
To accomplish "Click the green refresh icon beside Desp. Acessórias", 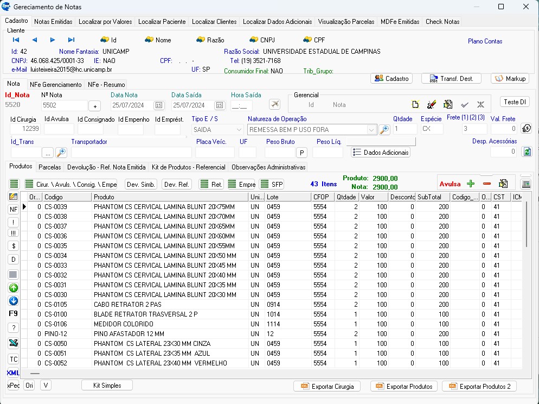I will [526, 152].
